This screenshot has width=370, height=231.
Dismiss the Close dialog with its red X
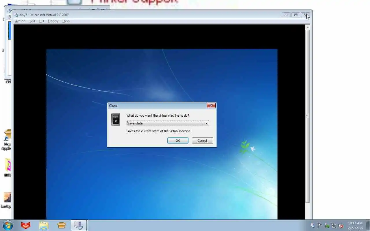tap(211, 106)
